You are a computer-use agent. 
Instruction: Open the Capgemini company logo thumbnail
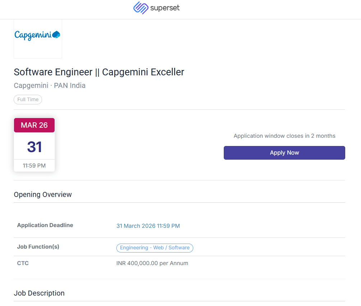pos(38,39)
